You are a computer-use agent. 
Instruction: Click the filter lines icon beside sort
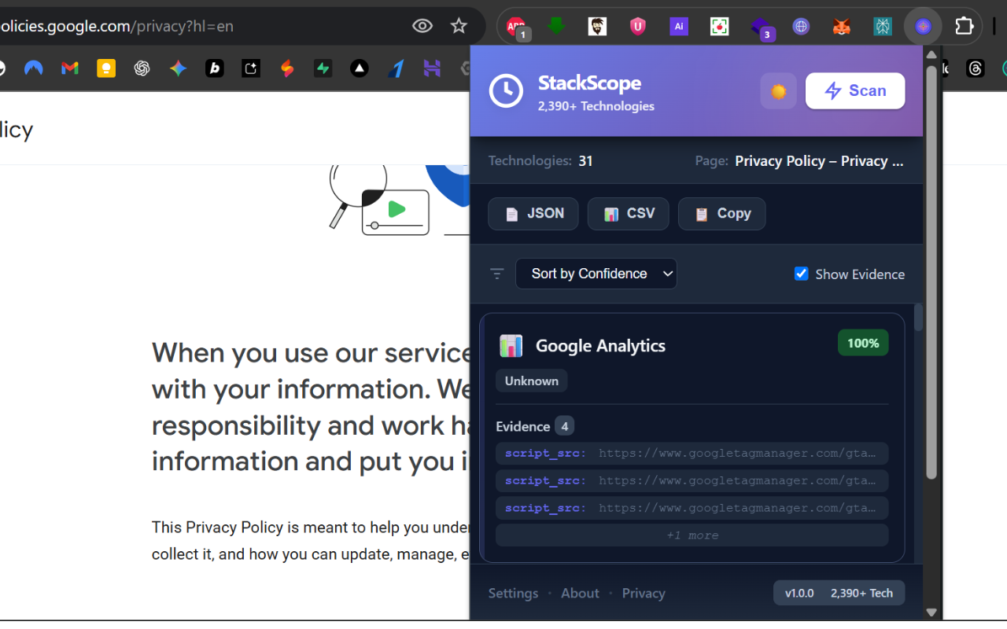(x=497, y=274)
